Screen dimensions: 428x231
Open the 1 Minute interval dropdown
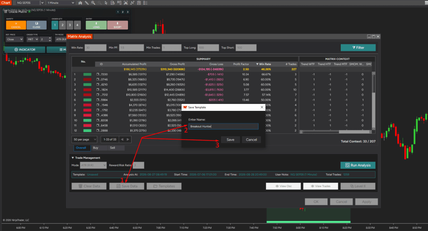[x=61, y=3]
